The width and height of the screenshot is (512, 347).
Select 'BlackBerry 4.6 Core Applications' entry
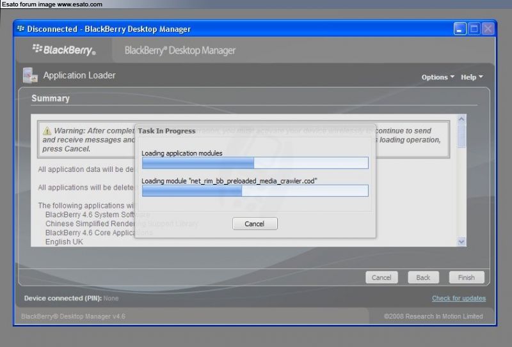[x=99, y=233]
